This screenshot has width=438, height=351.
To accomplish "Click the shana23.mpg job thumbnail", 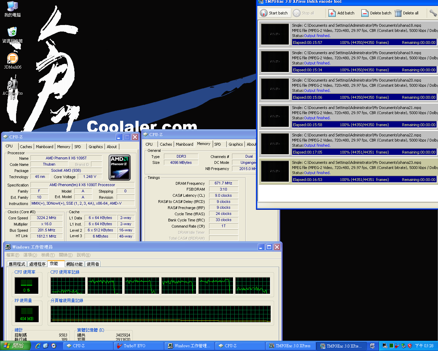I will click(275, 171).
